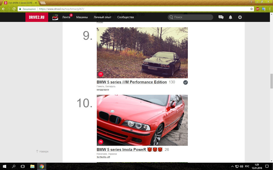Open Windows taskbar search

(x=14, y=166)
